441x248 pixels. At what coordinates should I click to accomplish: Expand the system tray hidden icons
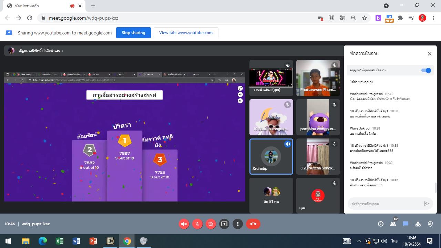[x=359, y=241]
